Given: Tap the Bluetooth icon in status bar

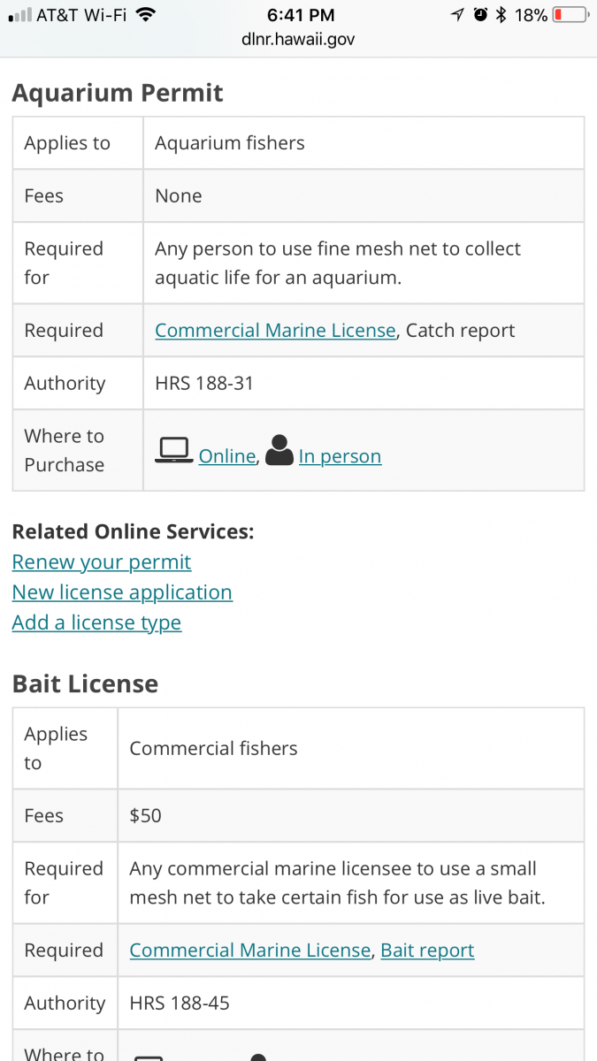Looking at the screenshot, I should coord(501,15).
